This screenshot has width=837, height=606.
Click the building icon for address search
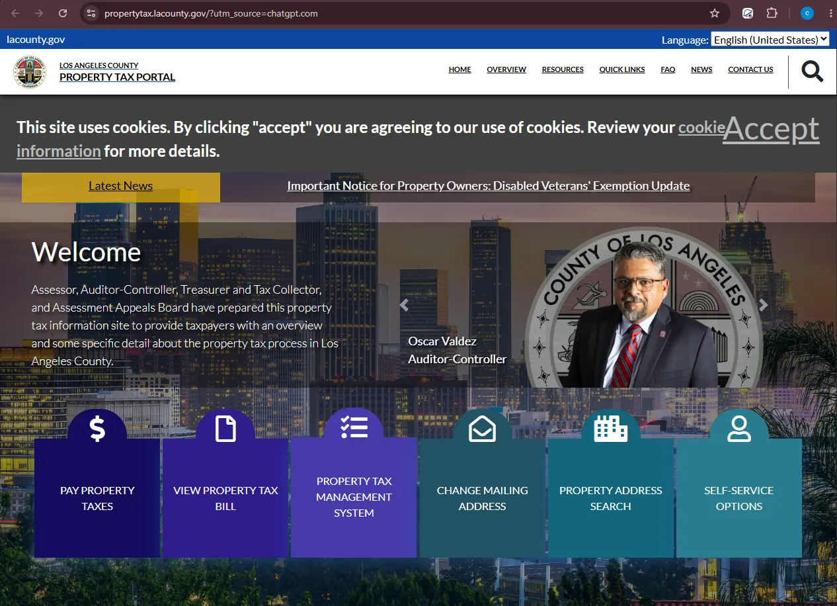coord(610,429)
